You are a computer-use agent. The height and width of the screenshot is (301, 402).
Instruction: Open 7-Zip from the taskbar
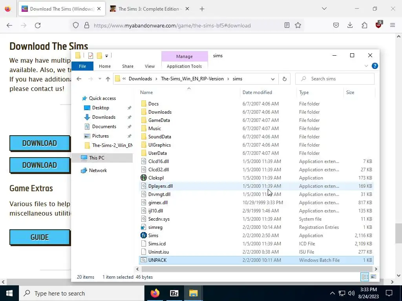174,293
